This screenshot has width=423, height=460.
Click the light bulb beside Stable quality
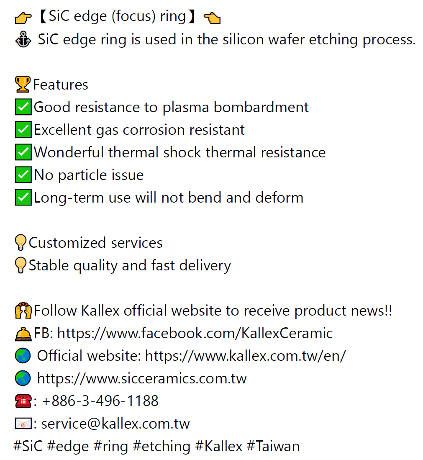click(x=20, y=266)
